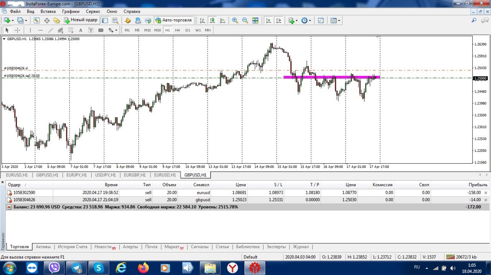Toggle candlestick chart mode

212,20
